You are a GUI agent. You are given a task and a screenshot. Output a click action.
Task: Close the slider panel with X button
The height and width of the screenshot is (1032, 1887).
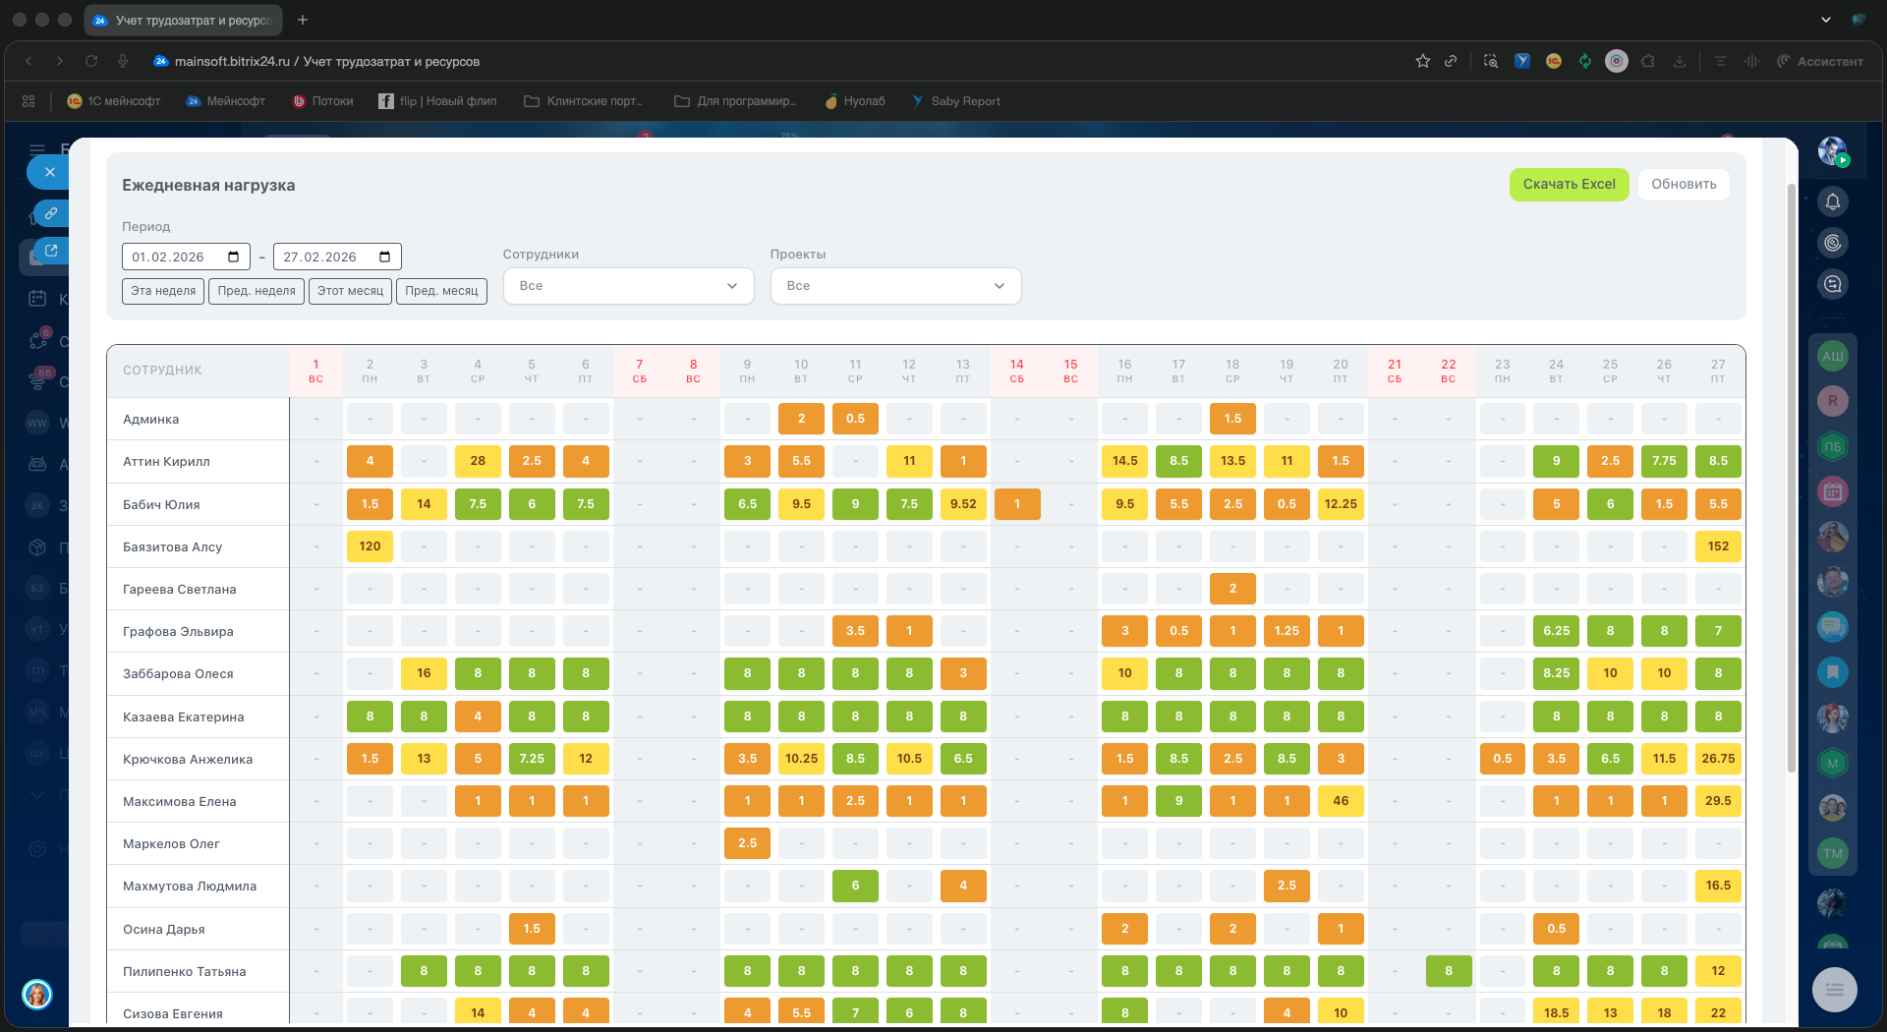point(49,172)
